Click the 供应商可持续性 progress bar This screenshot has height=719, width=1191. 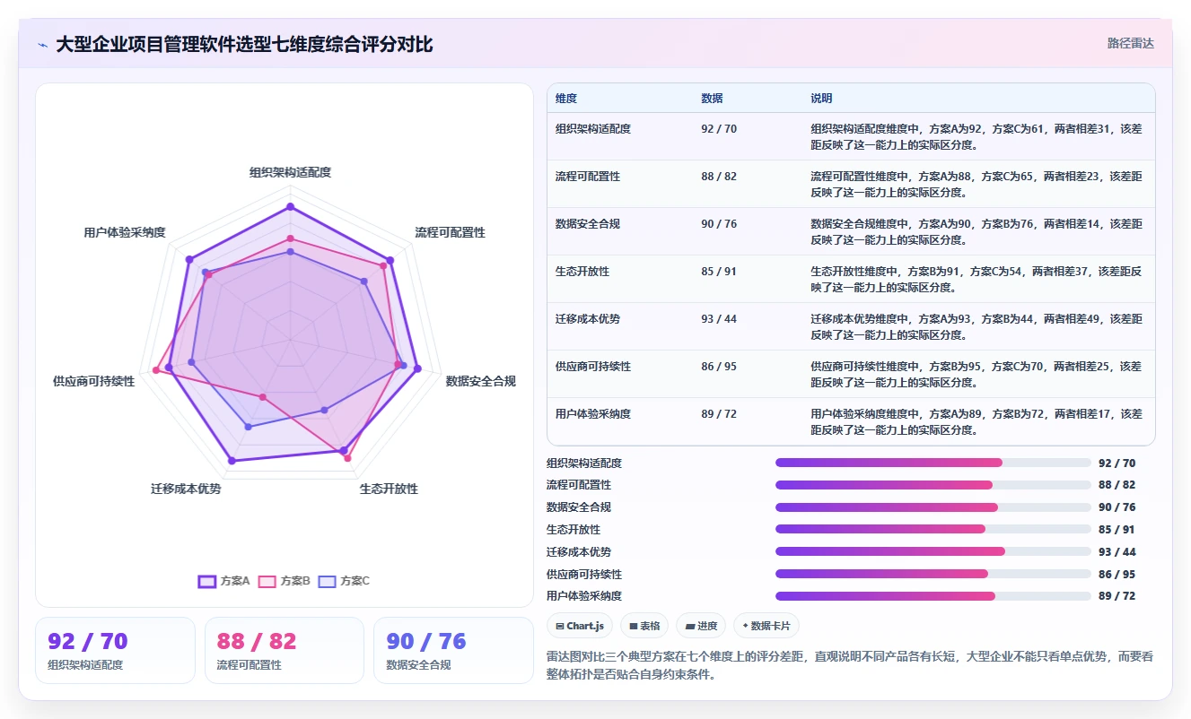coord(933,574)
